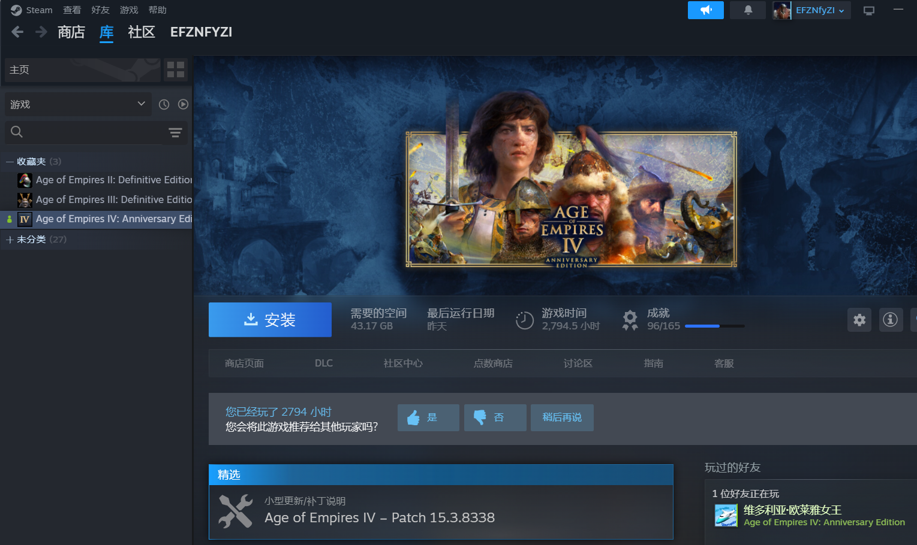The image size is (917, 545).
Task: Click the back navigation arrow
Action: click(17, 32)
